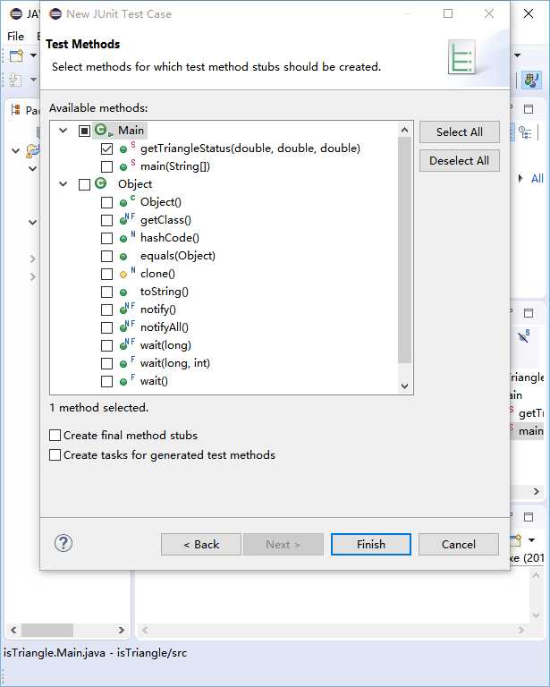Uncheck getTriangleStatus(double, double, double) checkbox
550x687 pixels.
click(106, 148)
